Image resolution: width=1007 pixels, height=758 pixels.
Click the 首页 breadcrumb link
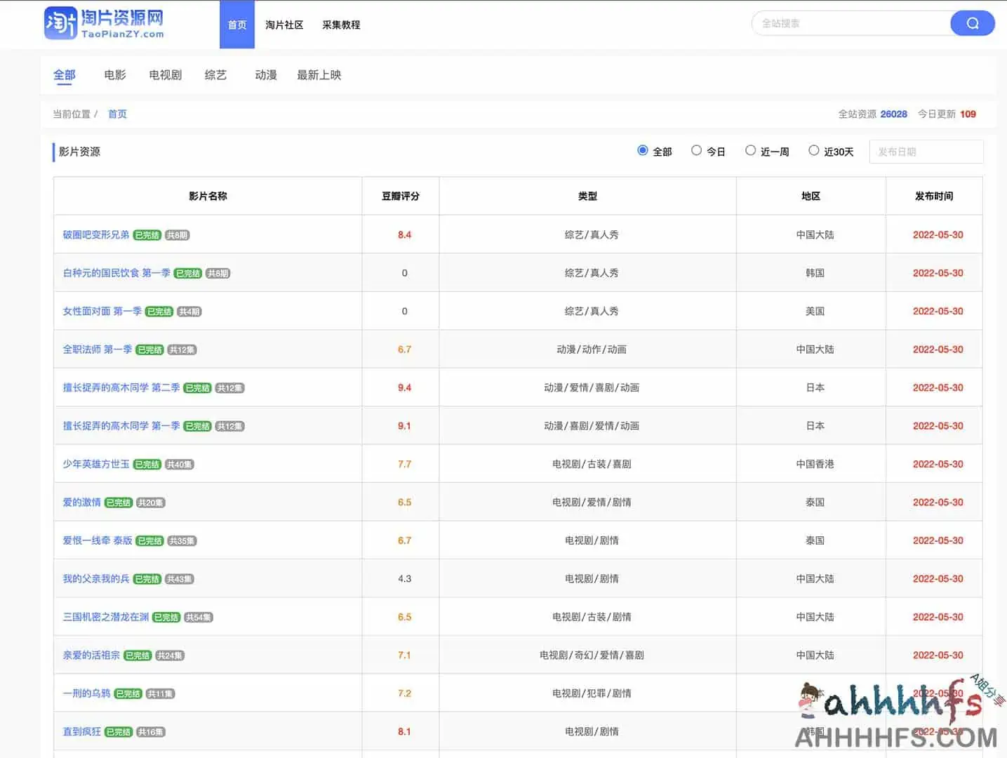(117, 114)
